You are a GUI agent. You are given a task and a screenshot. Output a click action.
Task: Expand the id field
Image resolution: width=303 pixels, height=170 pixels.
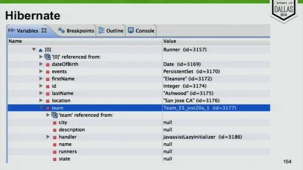[x=41, y=86]
